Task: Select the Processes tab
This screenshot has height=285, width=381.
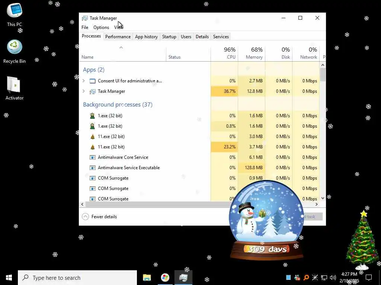Action: 92,36
